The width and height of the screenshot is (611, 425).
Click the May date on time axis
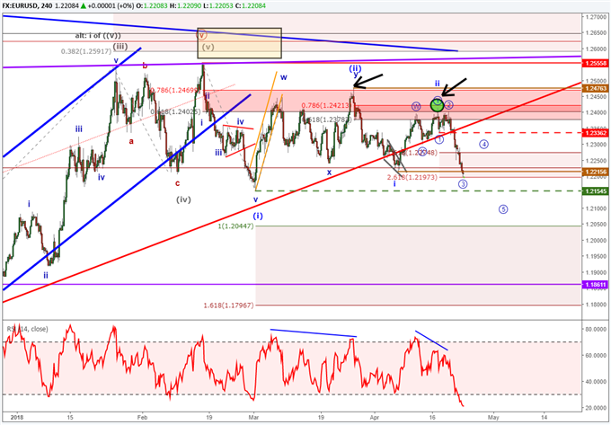pos(493,418)
